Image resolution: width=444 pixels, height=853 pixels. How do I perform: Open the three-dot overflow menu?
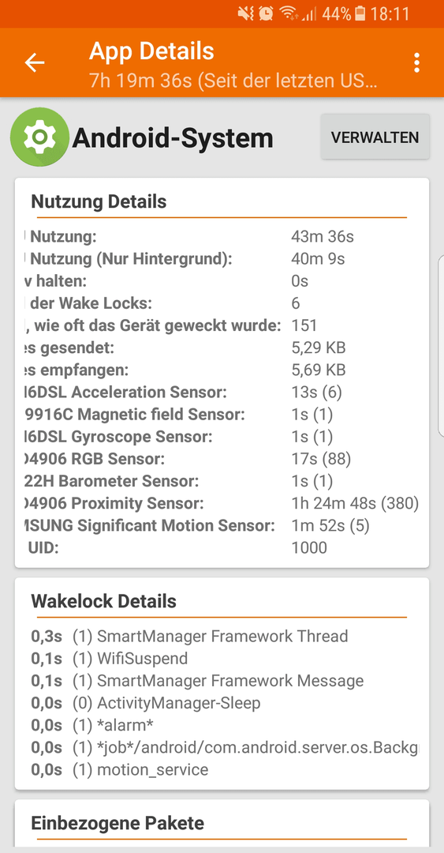point(416,63)
